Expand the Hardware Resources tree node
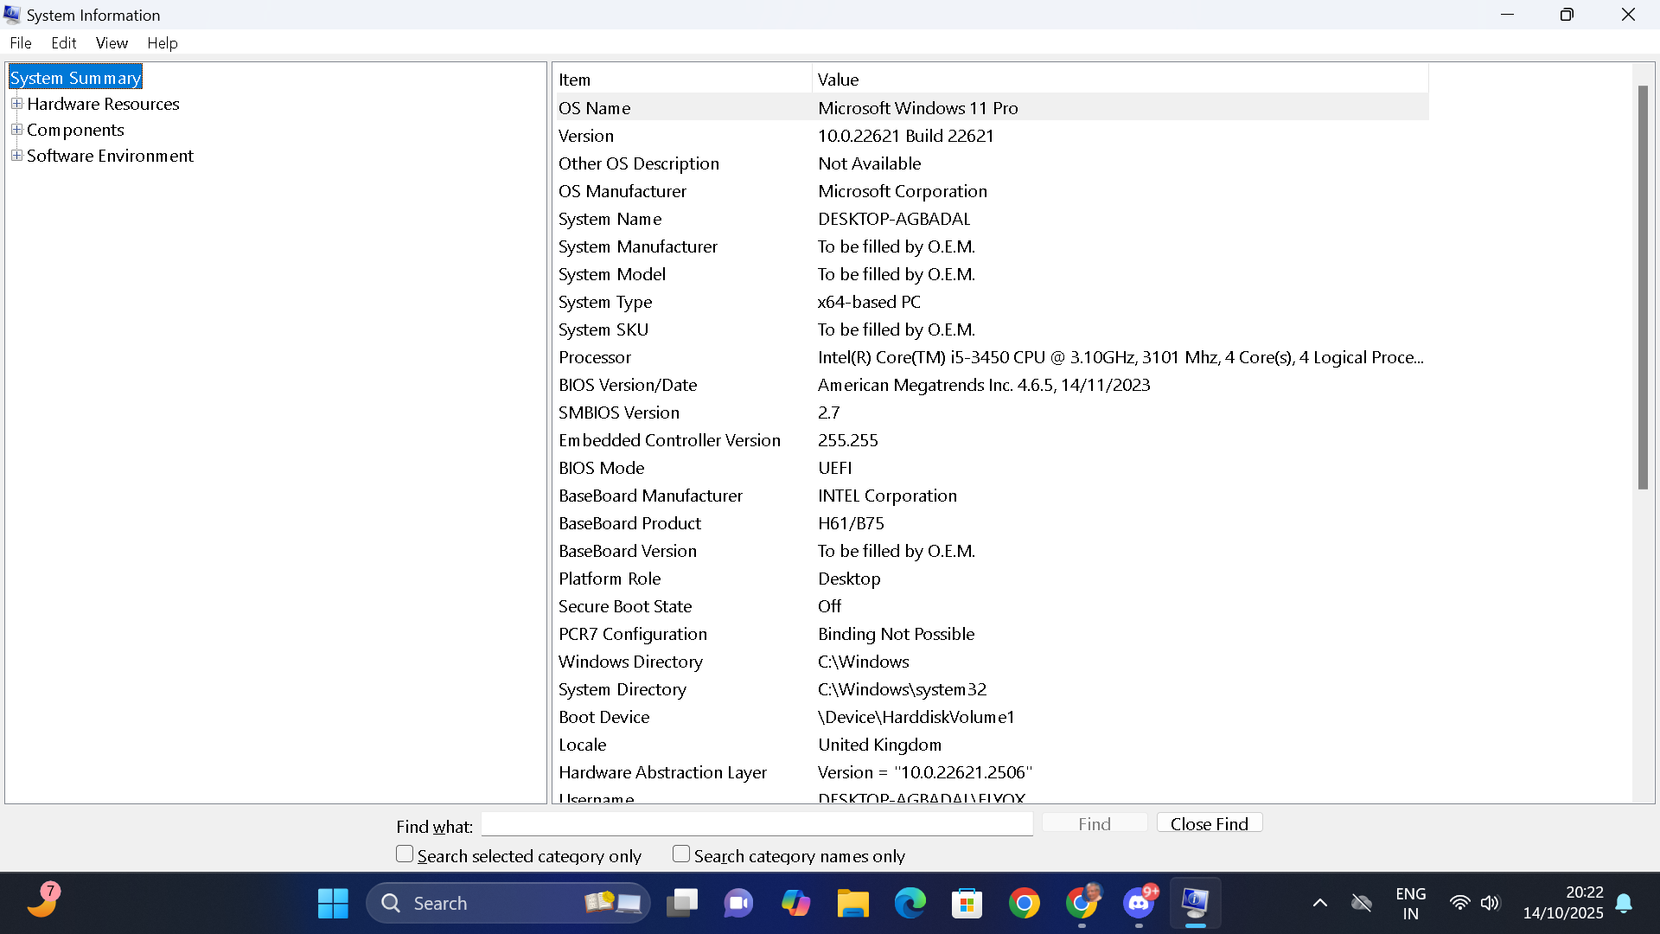The width and height of the screenshot is (1660, 934). [x=16, y=104]
